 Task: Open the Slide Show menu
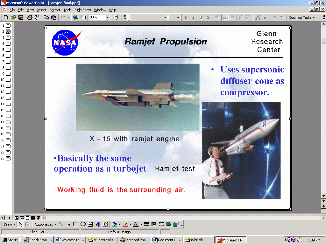coord(83,10)
